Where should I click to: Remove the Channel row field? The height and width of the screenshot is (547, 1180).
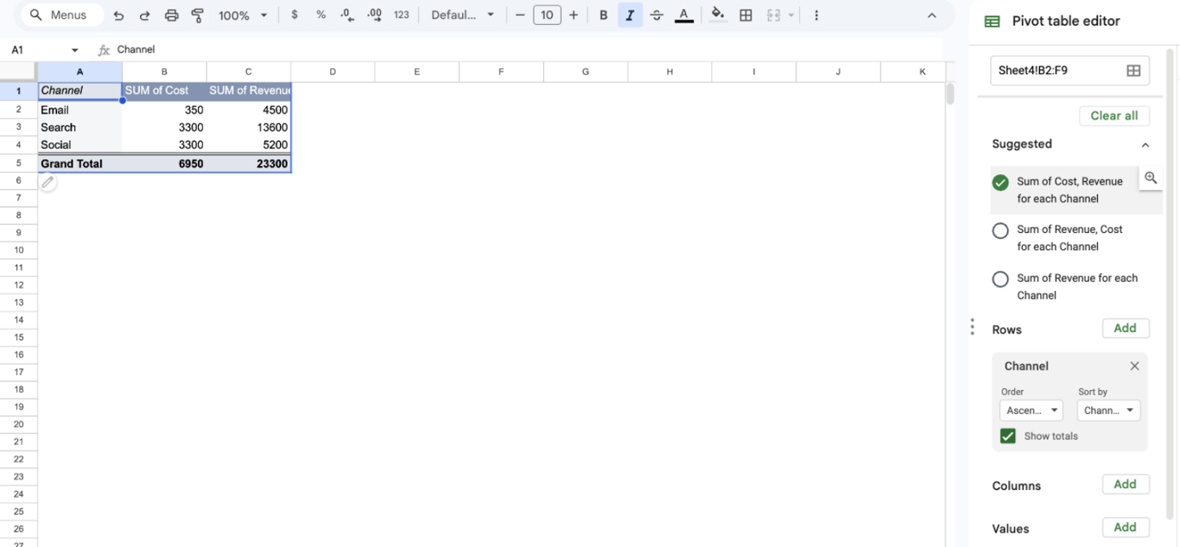coord(1134,366)
